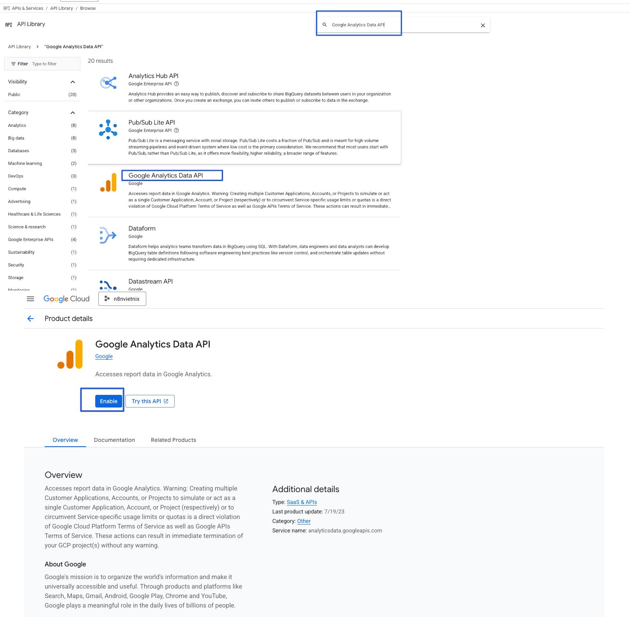Switch to the Related Products tab

[x=174, y=440]
